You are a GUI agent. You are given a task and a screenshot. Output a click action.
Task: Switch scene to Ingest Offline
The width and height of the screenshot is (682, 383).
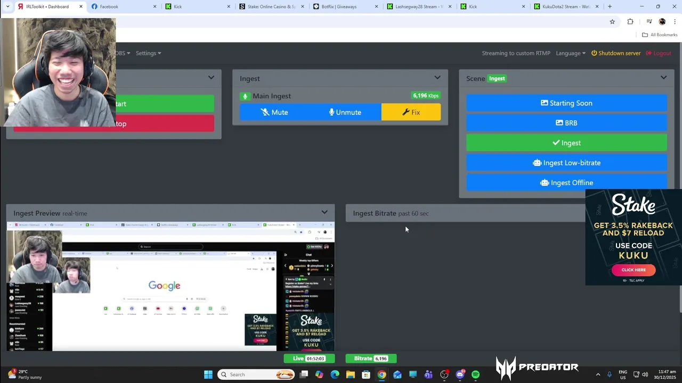[x=566, y=182]
